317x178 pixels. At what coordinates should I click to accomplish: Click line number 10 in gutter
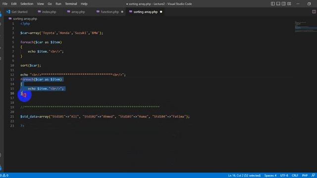(x=12, y=65)
